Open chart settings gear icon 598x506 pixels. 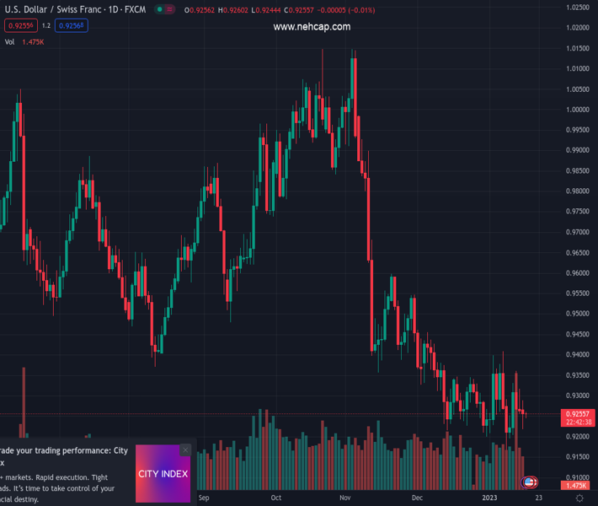tap(579, 498)
